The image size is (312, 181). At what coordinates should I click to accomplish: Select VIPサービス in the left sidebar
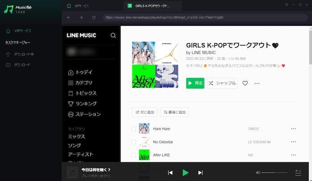coord(19,31)
